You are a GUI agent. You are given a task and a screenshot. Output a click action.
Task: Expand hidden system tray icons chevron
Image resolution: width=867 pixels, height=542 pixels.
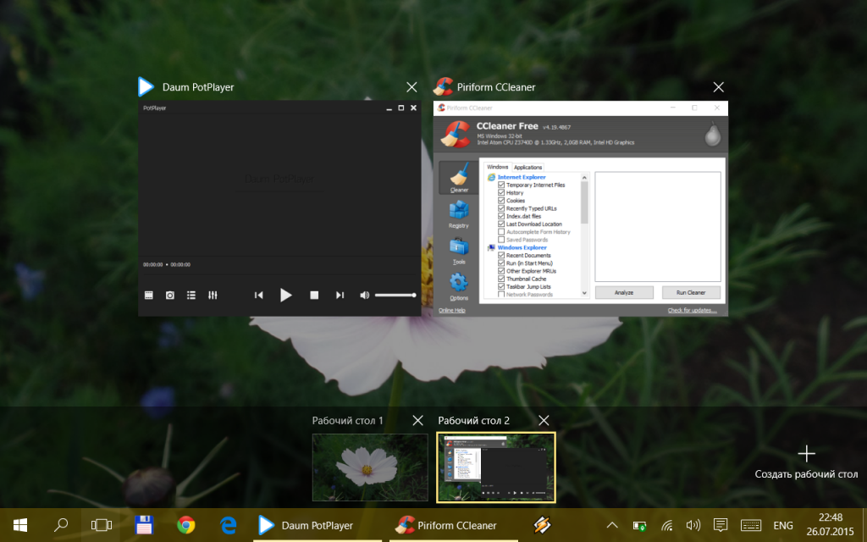click(x=612, y=525)
